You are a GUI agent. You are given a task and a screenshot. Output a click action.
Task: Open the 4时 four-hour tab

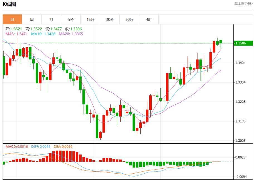149,19
